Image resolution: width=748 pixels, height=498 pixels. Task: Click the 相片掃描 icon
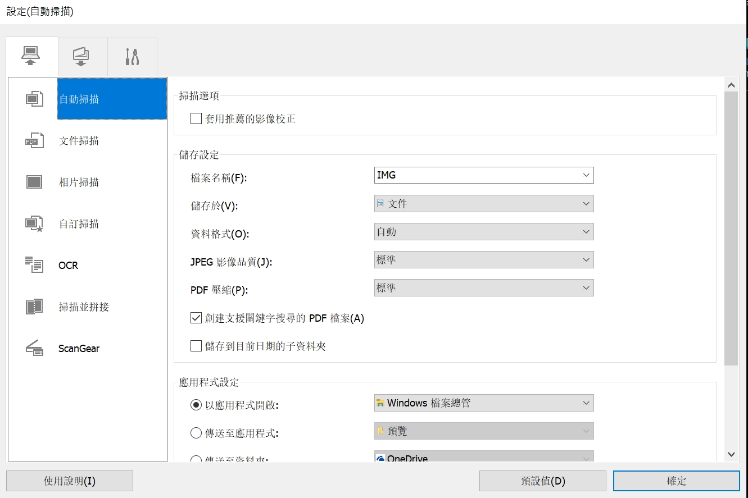pyautogui.click(x=34, y=182)
